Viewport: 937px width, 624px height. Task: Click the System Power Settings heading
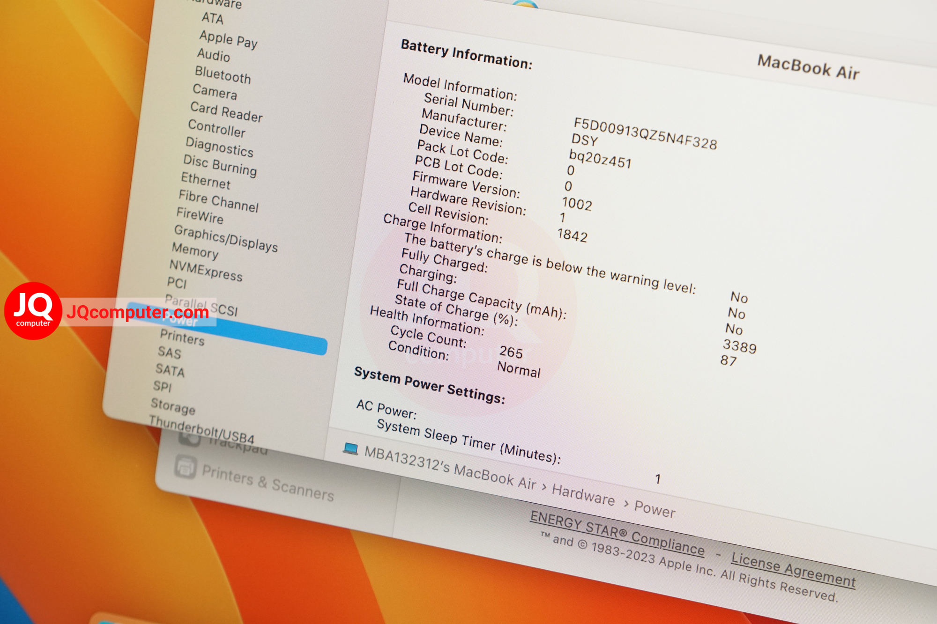click(430, 385)
